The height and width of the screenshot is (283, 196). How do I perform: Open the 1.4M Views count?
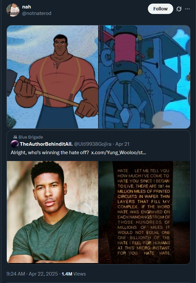(x=74, y=274)
